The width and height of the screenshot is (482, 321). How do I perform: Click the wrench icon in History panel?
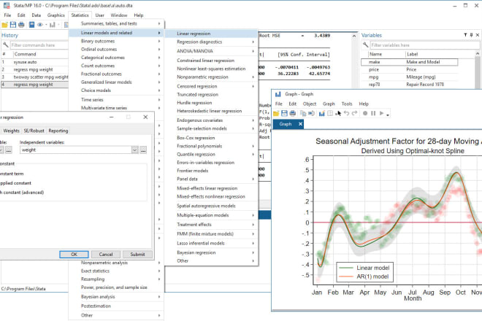[6, 45]
